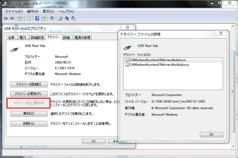Screen dimensions: 238x158
Task: Toggle the show/hide action pane icon
Action: pyautogui.click(x=44, y=19)
